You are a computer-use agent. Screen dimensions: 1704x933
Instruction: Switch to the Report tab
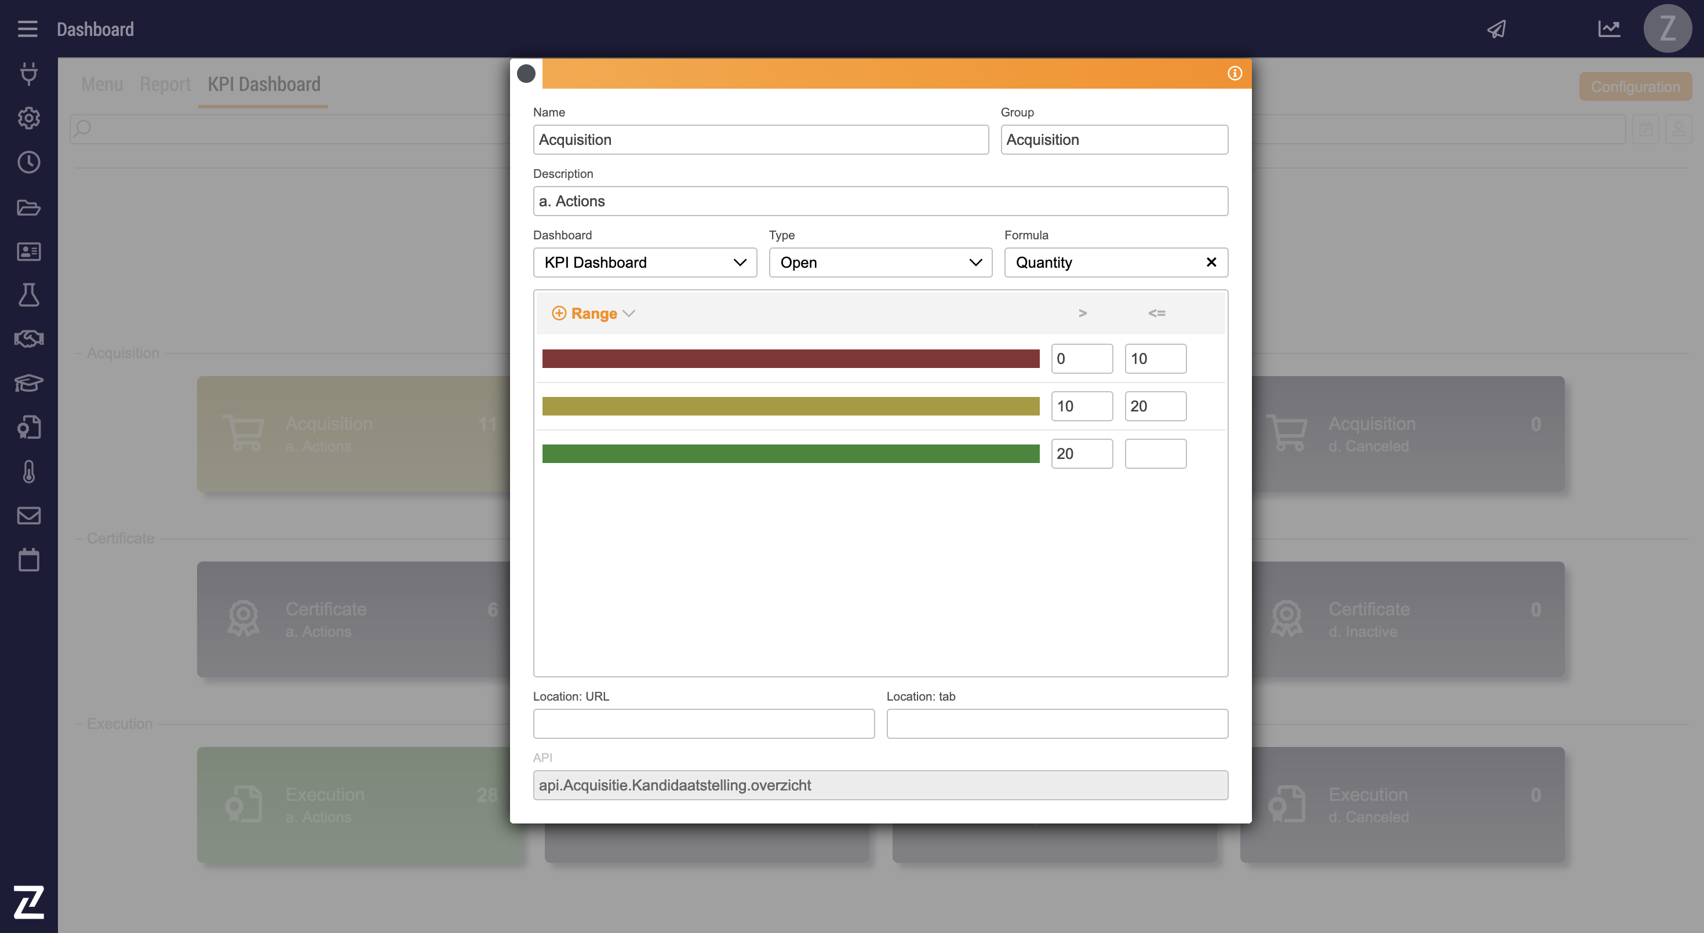(x=165, y=85)
